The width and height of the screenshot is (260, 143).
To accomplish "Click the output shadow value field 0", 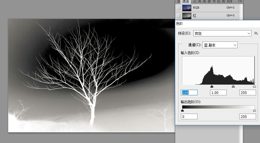I will click(189, 116).
